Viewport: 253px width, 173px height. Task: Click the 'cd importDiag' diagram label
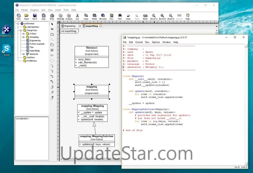click(69, 31)
